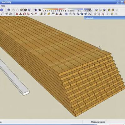Select the Orbit camera tool

[x=66, y=14]
